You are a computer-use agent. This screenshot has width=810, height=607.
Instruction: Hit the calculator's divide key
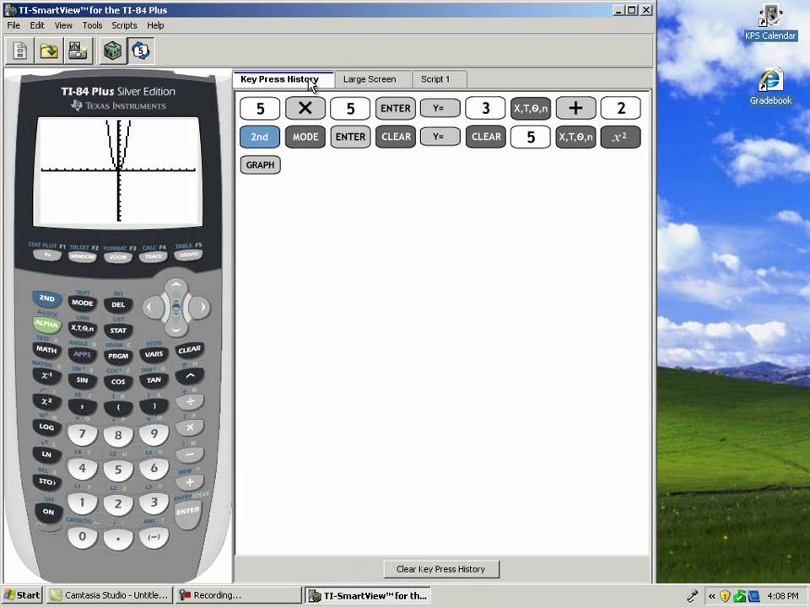point(190,401)
